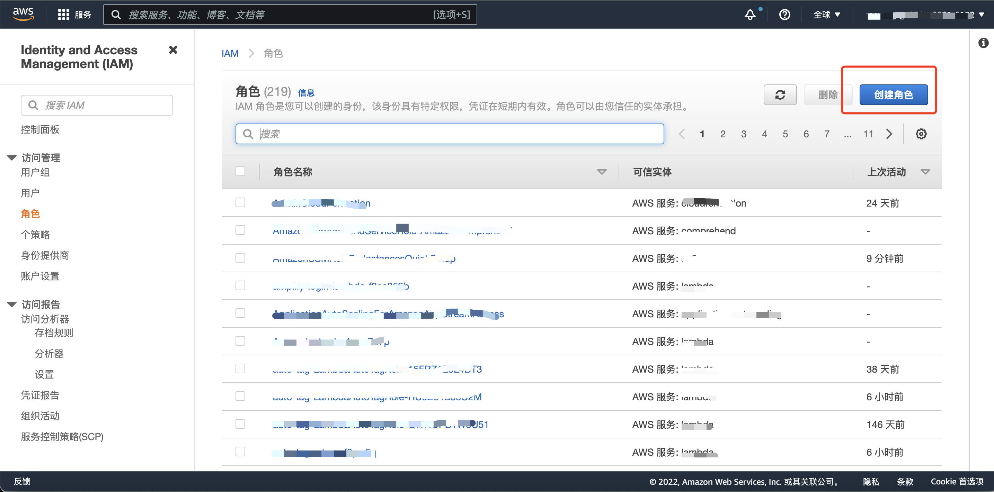Open 访问分析器 in sidebar
This screenshot has height=492, width=994.
click(x=45, y=319)
